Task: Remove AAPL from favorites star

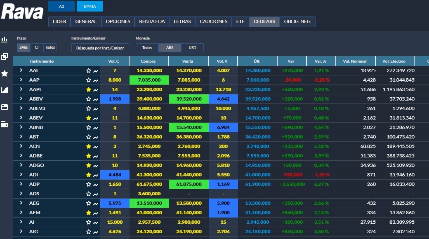Action: (88, 89)
